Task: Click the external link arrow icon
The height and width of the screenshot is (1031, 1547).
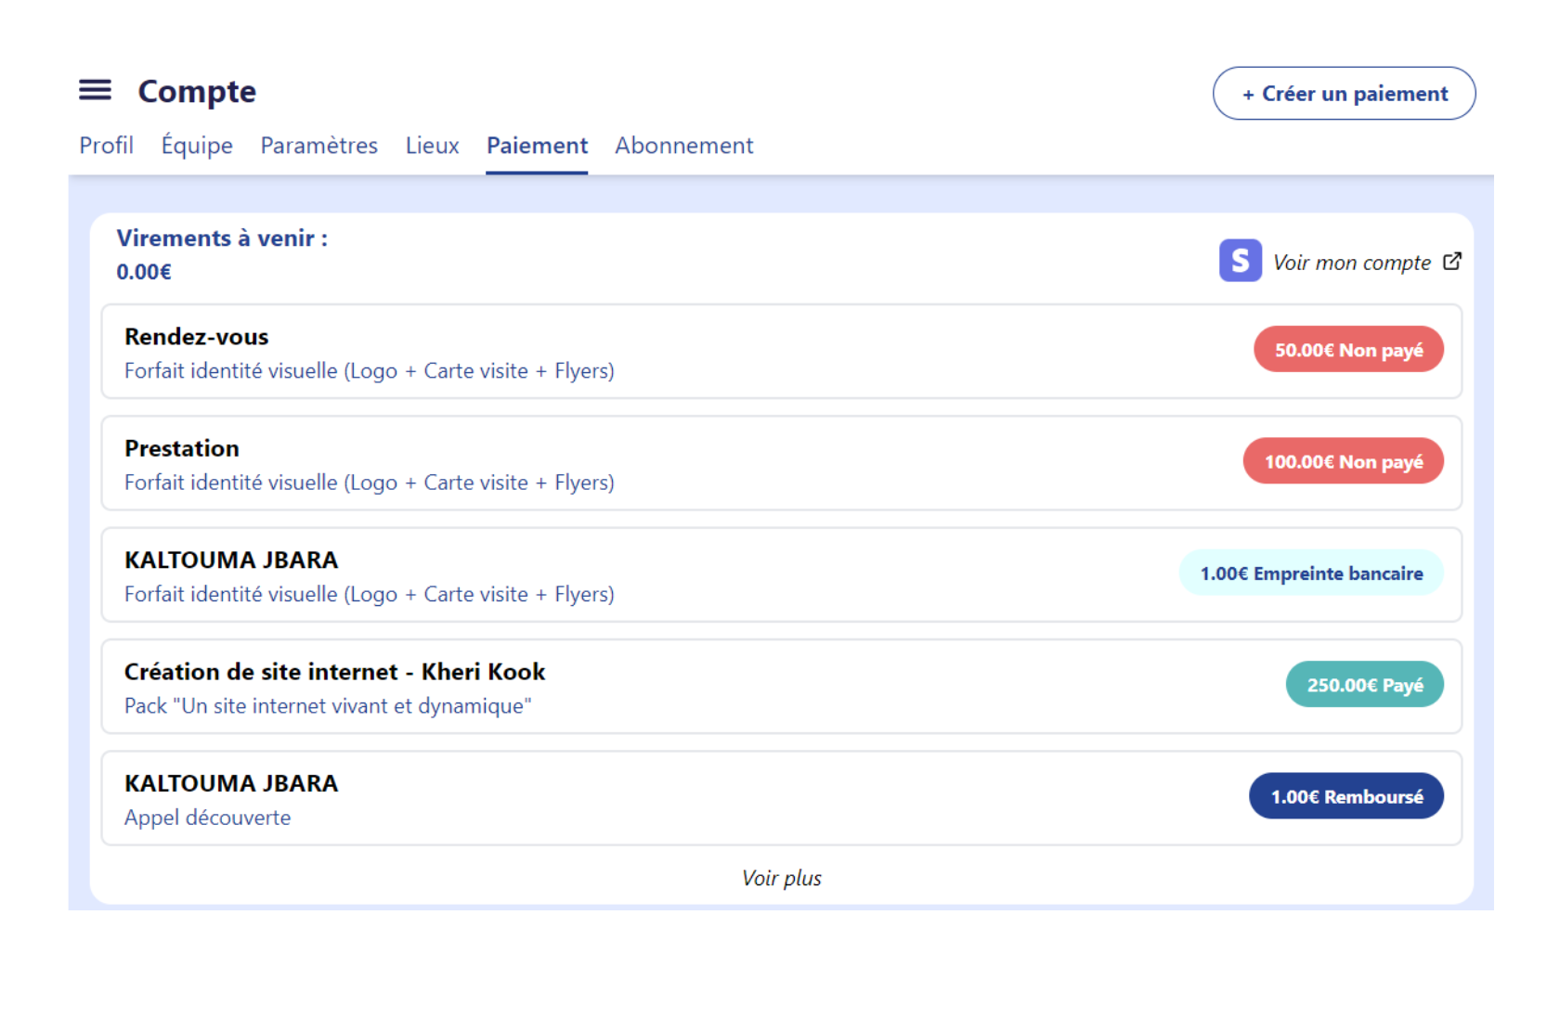Action: pyautogui.click(x=1452, y=262)
